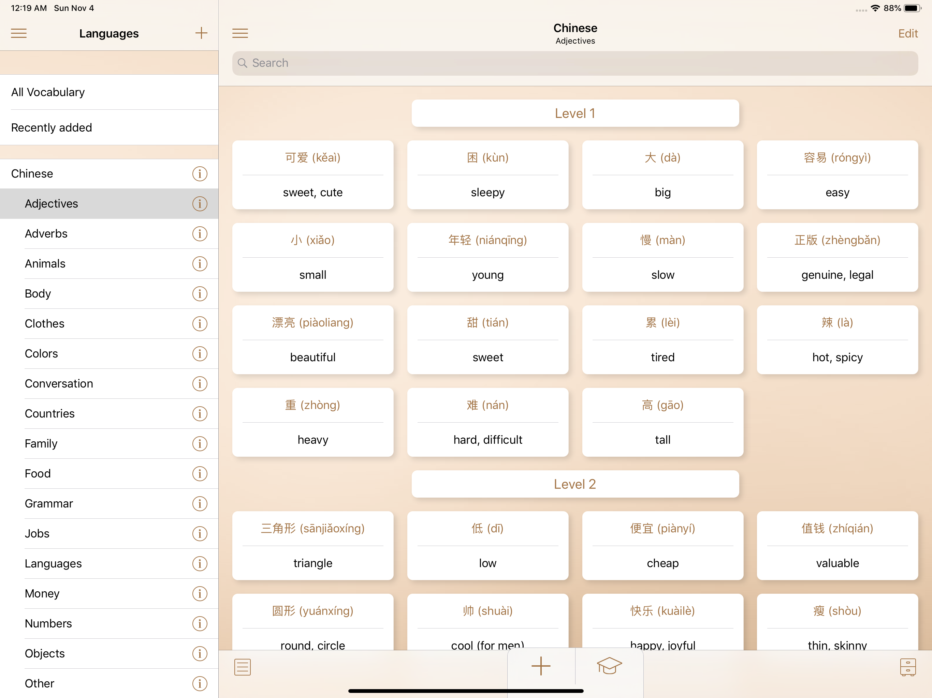Show info for Body category

tap(200, 293)
